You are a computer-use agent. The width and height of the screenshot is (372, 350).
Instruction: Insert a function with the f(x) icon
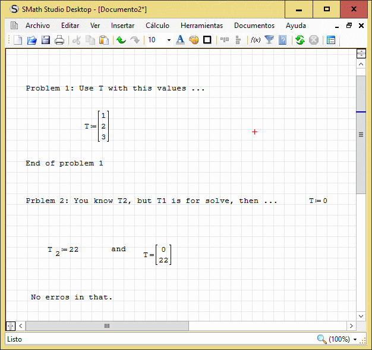256,40
